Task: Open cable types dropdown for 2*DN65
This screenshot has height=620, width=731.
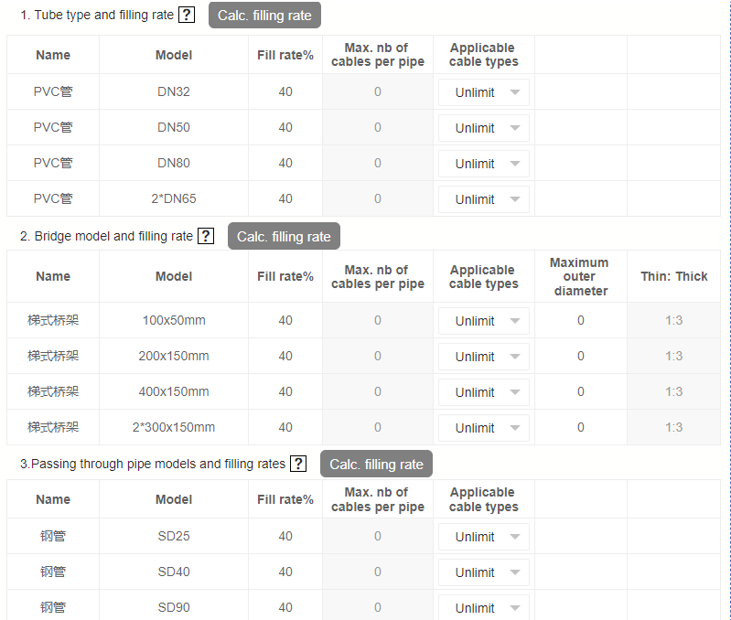Action: pos(484,199)
